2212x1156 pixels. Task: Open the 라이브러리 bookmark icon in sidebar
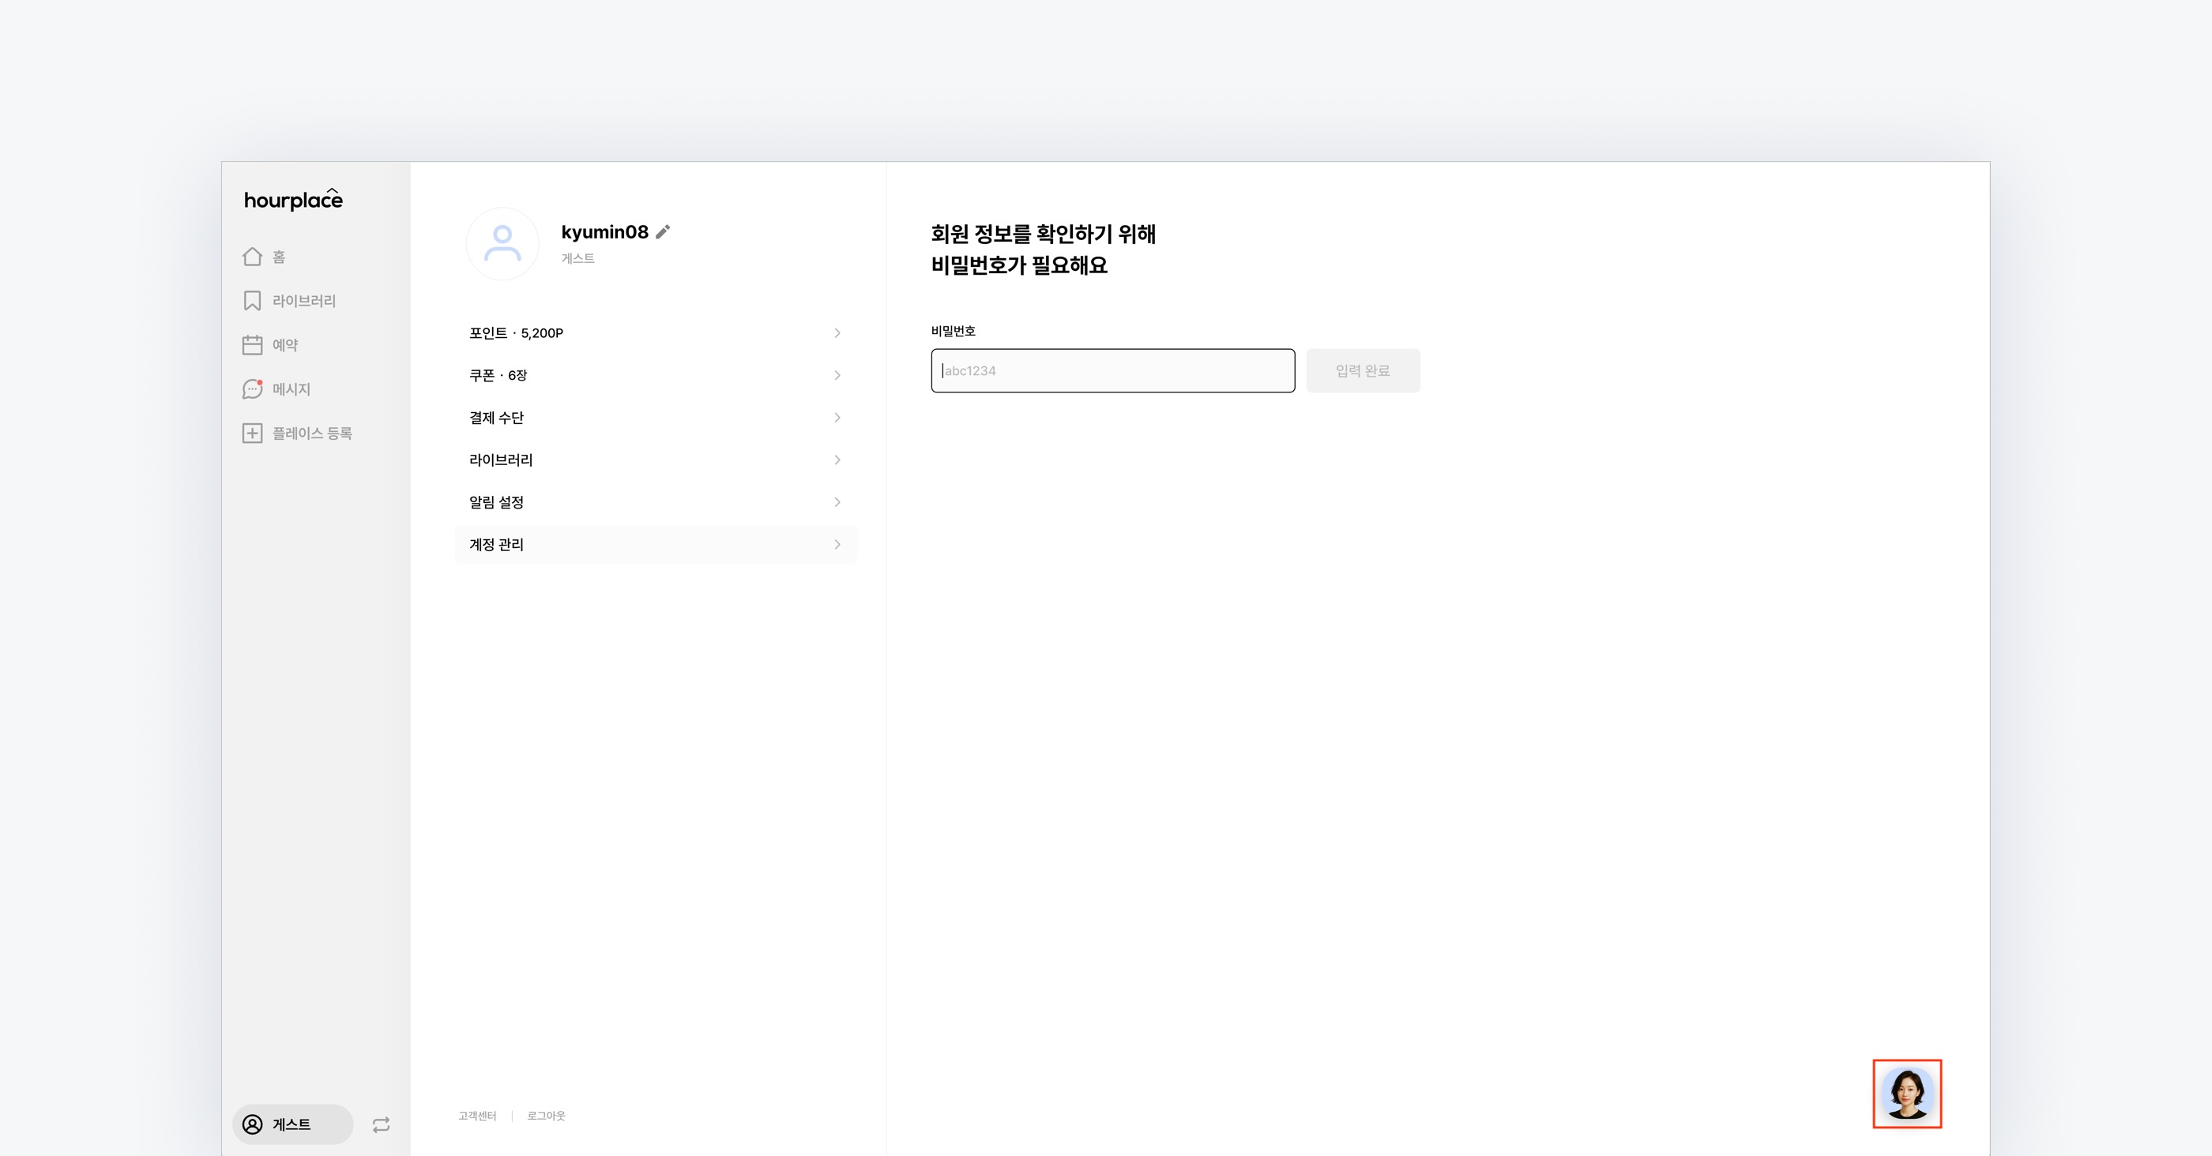pos(253,300)
